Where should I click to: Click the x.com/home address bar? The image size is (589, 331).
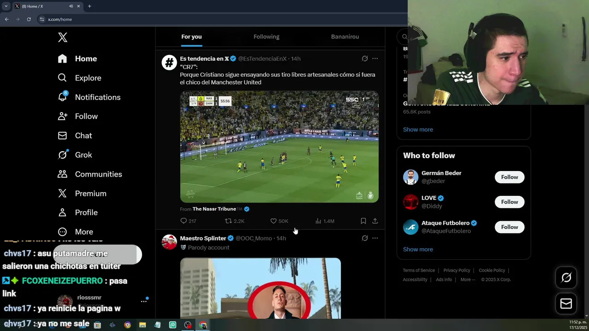(60, 19)
